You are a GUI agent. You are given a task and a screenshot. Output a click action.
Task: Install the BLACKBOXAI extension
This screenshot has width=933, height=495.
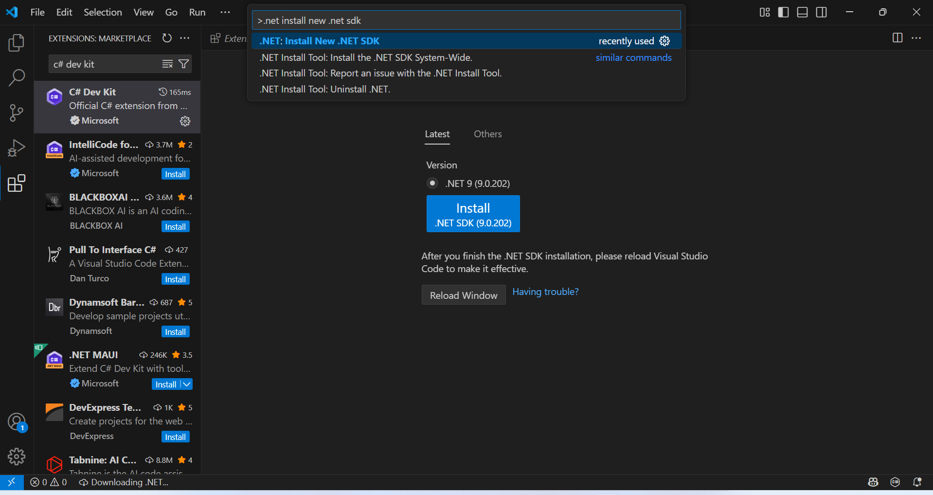(x=175, y=226)
